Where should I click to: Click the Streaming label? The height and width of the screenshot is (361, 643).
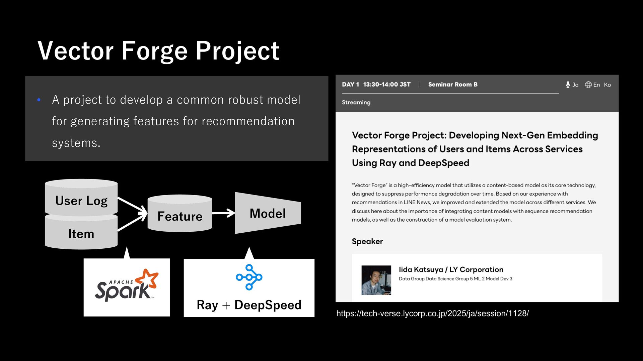(x=356, y=102)
